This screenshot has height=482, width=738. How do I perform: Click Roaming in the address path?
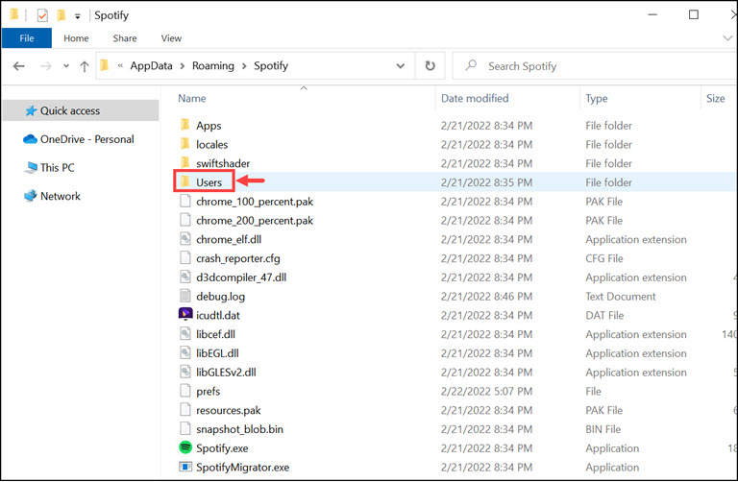pyautogui.click(x=212, y=66)
